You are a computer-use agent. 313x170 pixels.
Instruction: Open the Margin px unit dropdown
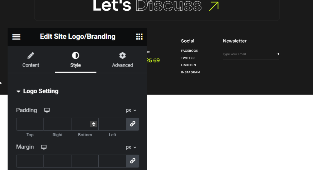131,147
